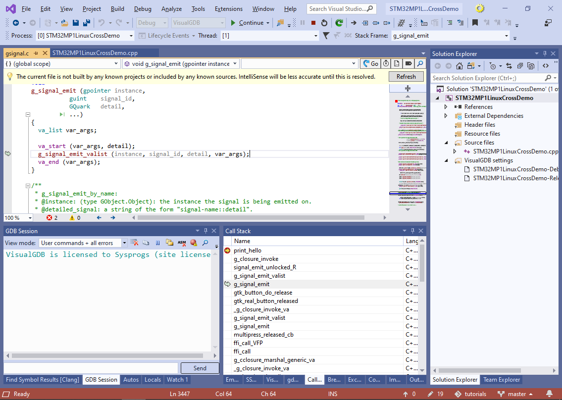Screen dimensions: 562x400
Task: Click the GDB command input field
Action: tap(91, 368)
